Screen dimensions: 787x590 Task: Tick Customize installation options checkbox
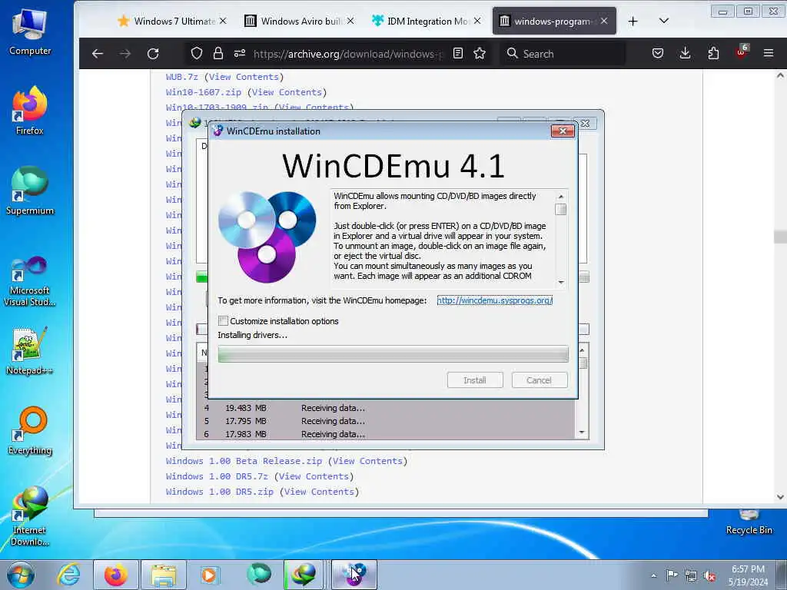point(224,320)
